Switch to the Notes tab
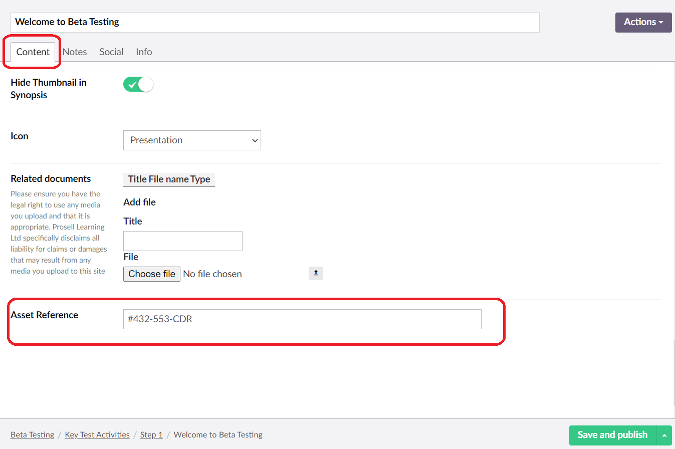The height and width of the screenshot is (449, 675). click(x=75, y=52)
